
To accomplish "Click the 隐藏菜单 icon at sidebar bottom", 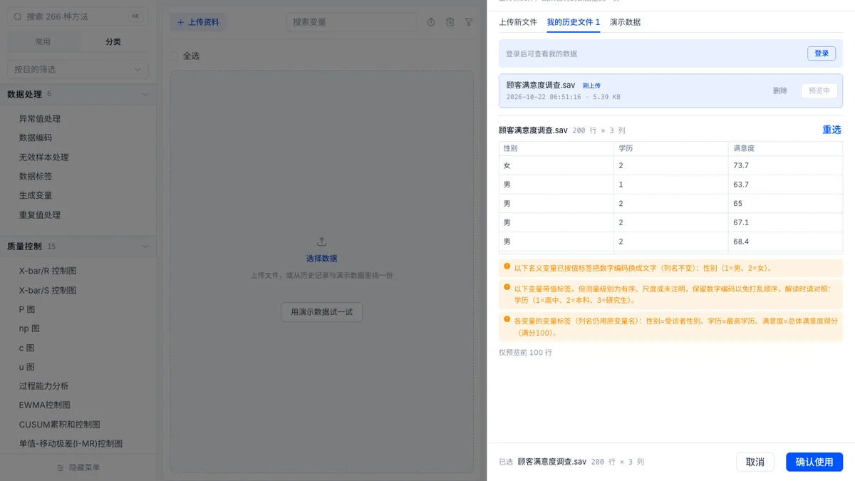I will [61, 467].
